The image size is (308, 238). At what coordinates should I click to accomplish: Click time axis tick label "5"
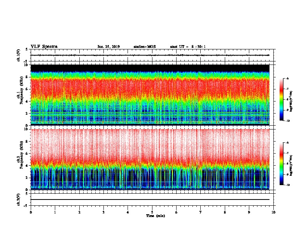[x=152, y=212]
